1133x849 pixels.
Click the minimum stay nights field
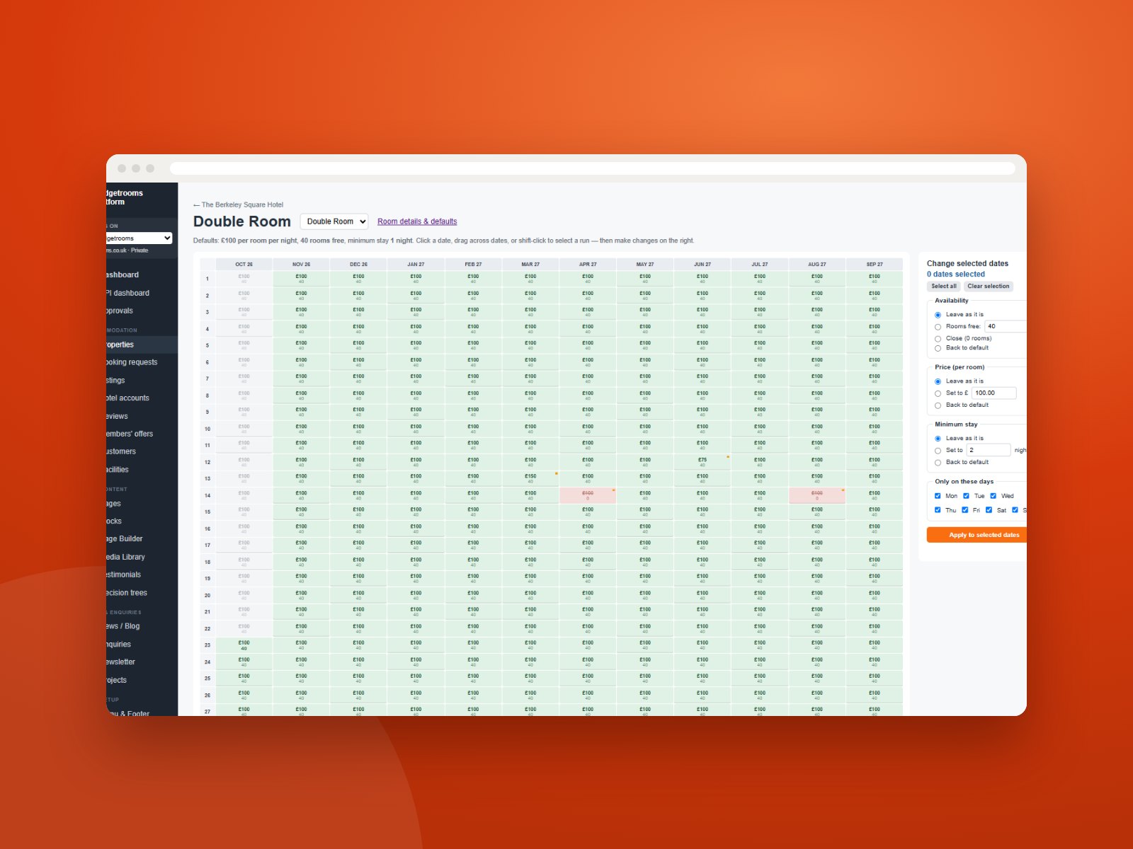coord(989,450)
